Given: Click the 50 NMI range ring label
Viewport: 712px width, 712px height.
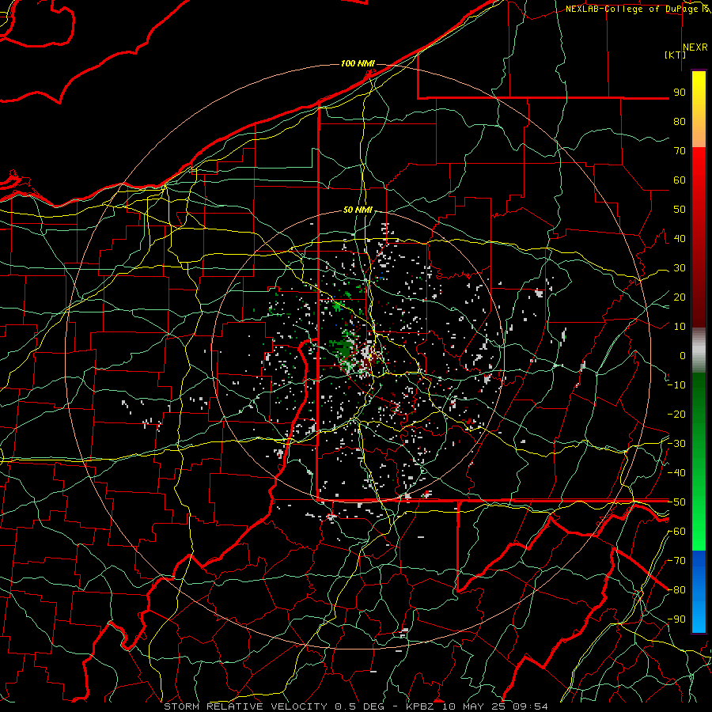Looking at the screenshot, I should click(x=358, y=210).
